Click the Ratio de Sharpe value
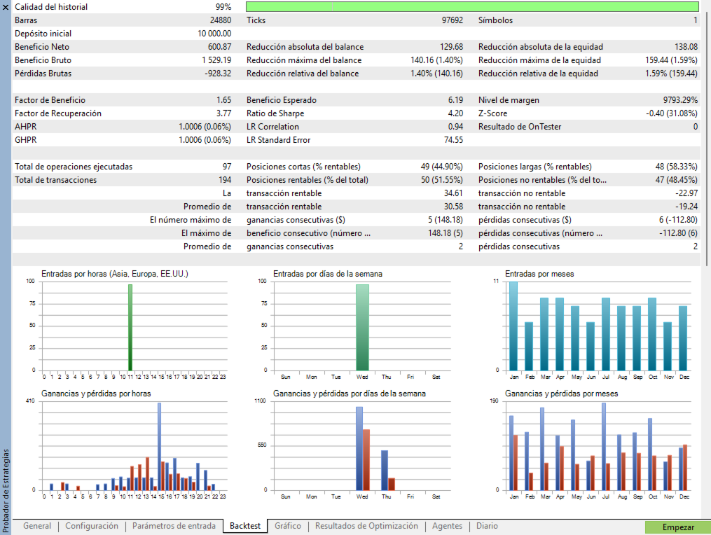The image size is (711, 535). 455,113
